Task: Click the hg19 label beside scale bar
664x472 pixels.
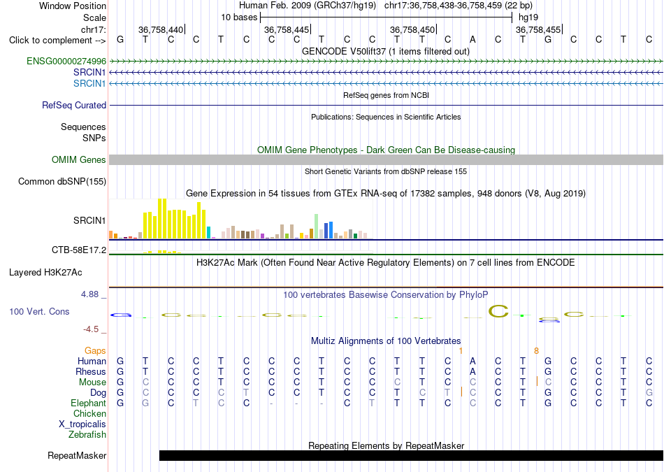Action: tap(528, 17)
